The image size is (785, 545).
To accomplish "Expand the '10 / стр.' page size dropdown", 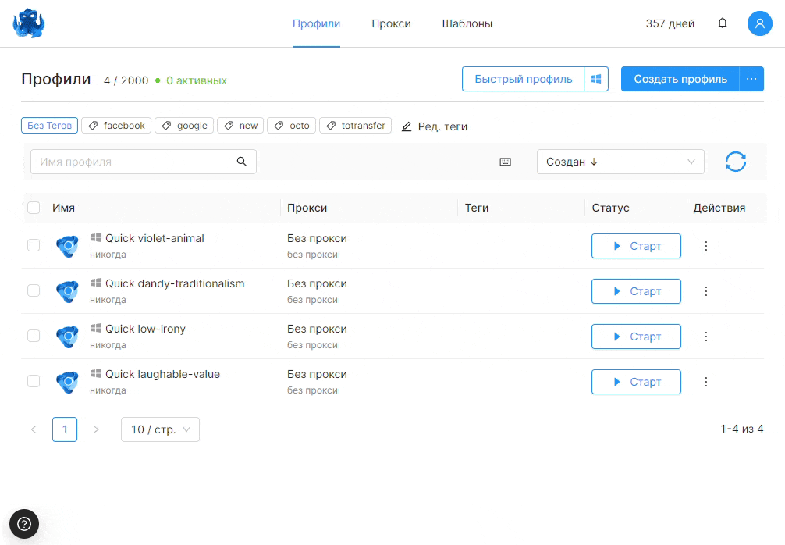I will tap(160, 429).
